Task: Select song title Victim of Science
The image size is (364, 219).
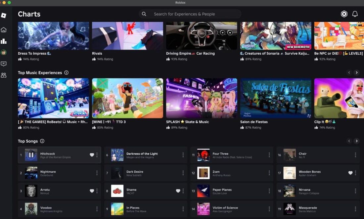Action: (225, 208)
